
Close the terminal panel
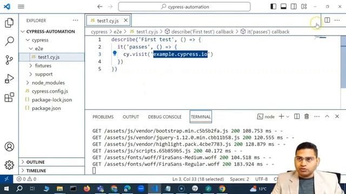coord(337,116)
